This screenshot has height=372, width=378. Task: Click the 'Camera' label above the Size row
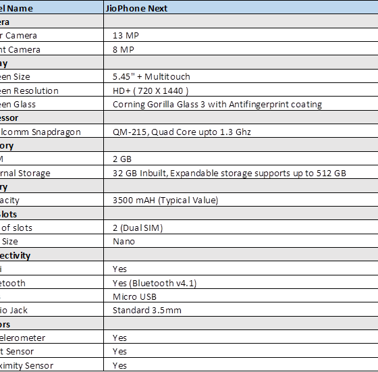[24, 50]
